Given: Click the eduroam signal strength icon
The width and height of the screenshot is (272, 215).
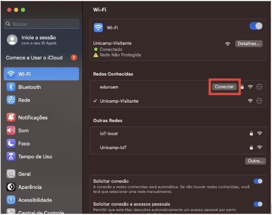Looking at the screenshot, I should 250,87.
